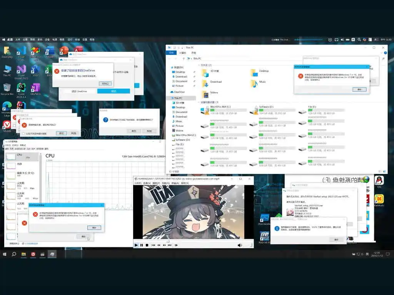Open the Explorer View ribbon tab
This screenshot has width=394, height=295.
(x=194, y=53)
